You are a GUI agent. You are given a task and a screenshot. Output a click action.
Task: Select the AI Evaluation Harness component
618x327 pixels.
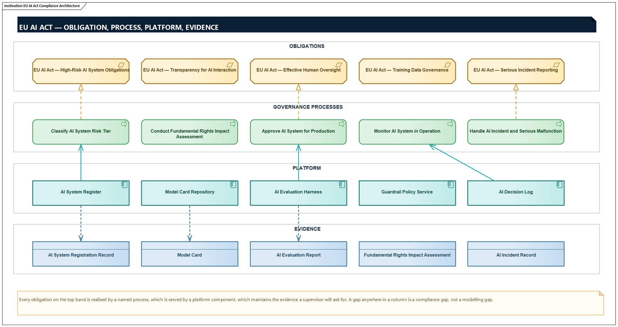click(299, 193)
